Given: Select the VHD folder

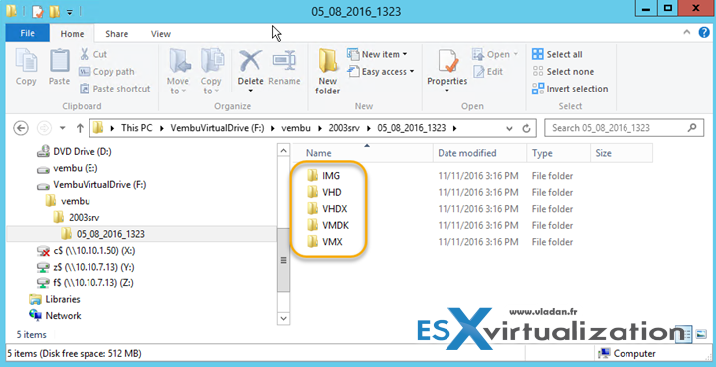Looking at the screenshot, I should click(324, 192).
